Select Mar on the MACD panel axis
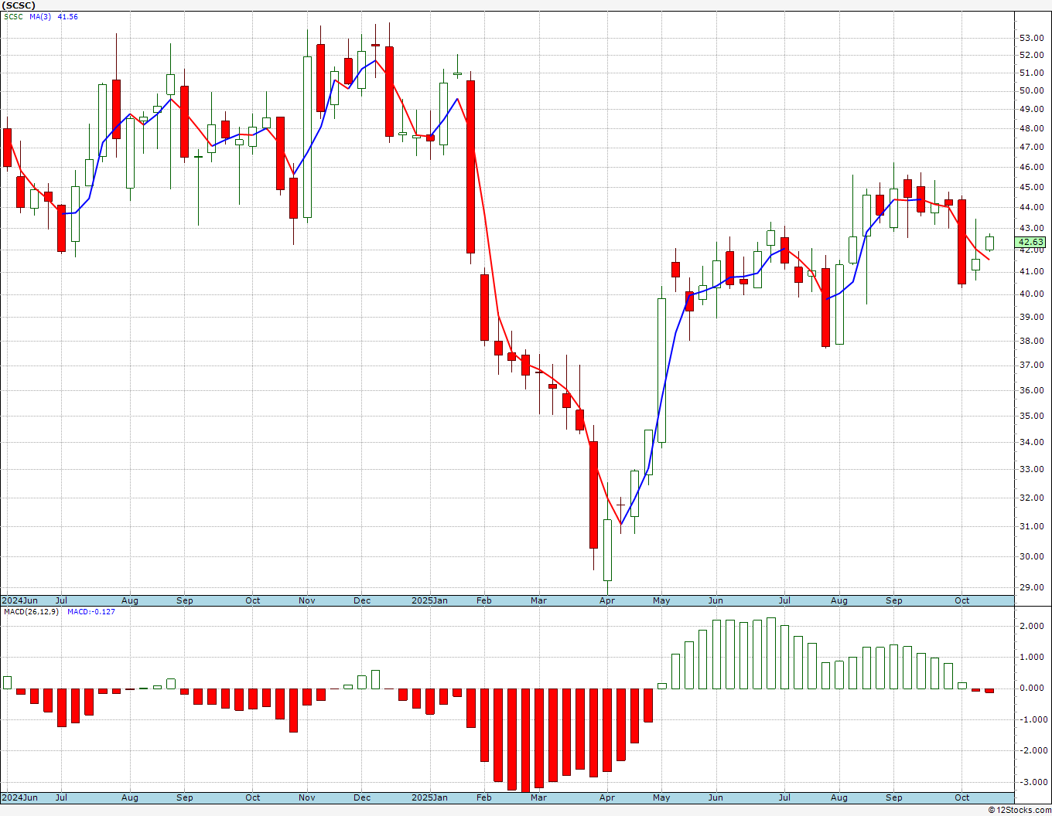1052x816 pixels. point(539,797)
